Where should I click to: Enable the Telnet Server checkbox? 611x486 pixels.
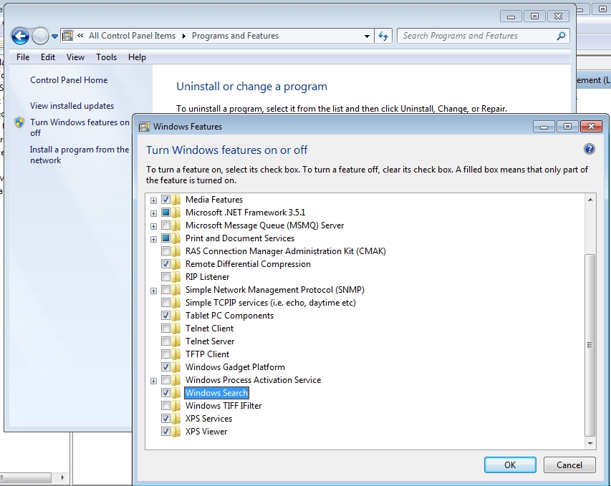tap(165, 341)
